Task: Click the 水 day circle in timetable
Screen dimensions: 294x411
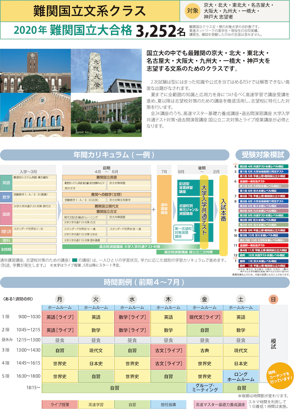Action: tap(132, 299)
